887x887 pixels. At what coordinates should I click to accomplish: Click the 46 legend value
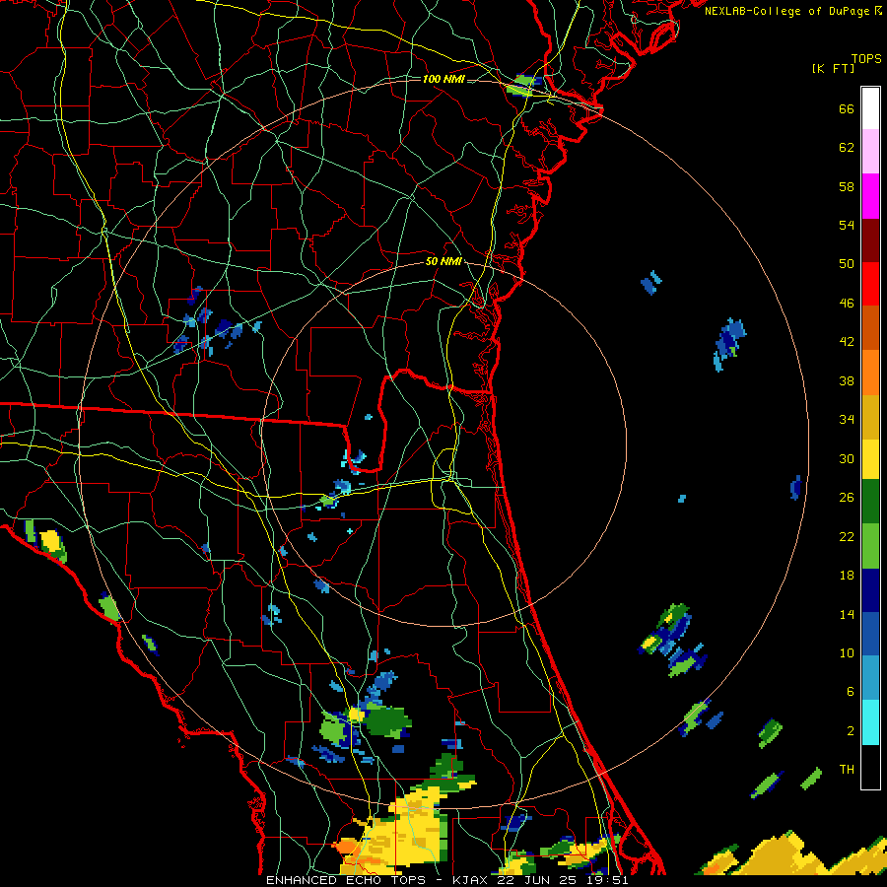(847, 304)
